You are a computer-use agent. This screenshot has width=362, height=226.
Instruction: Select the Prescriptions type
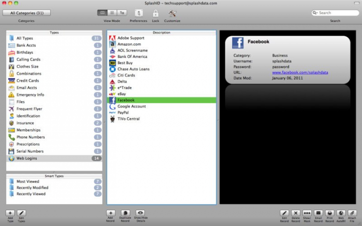pyautogui.click(x=54, y=144)
